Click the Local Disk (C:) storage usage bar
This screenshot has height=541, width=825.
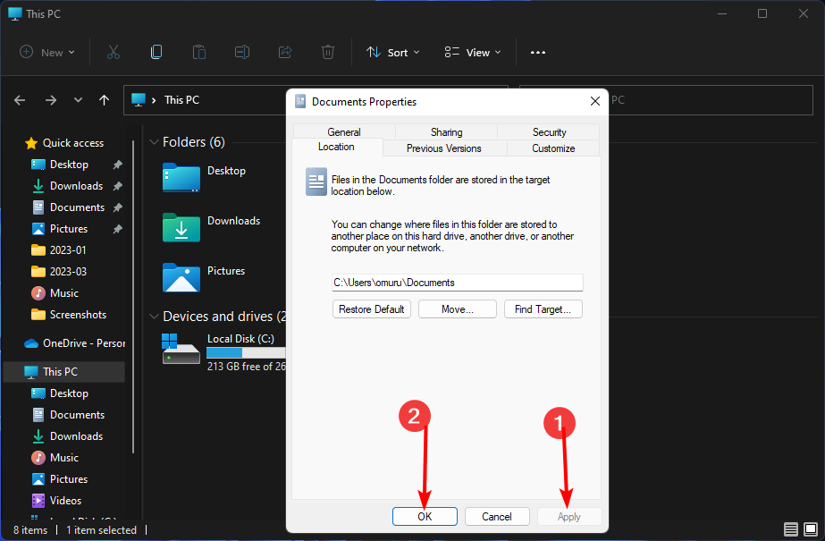246,352
